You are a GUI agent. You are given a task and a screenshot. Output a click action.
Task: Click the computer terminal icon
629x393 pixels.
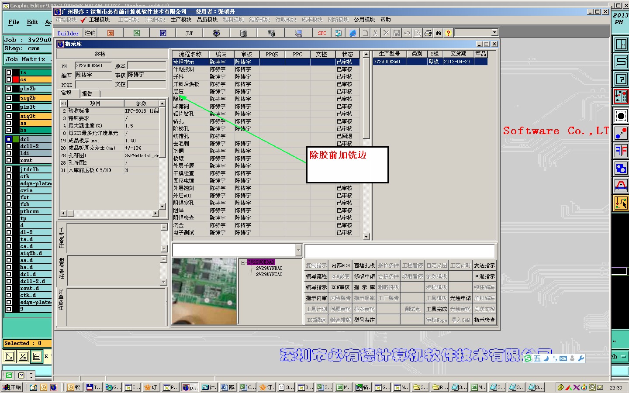click(299, 33)
